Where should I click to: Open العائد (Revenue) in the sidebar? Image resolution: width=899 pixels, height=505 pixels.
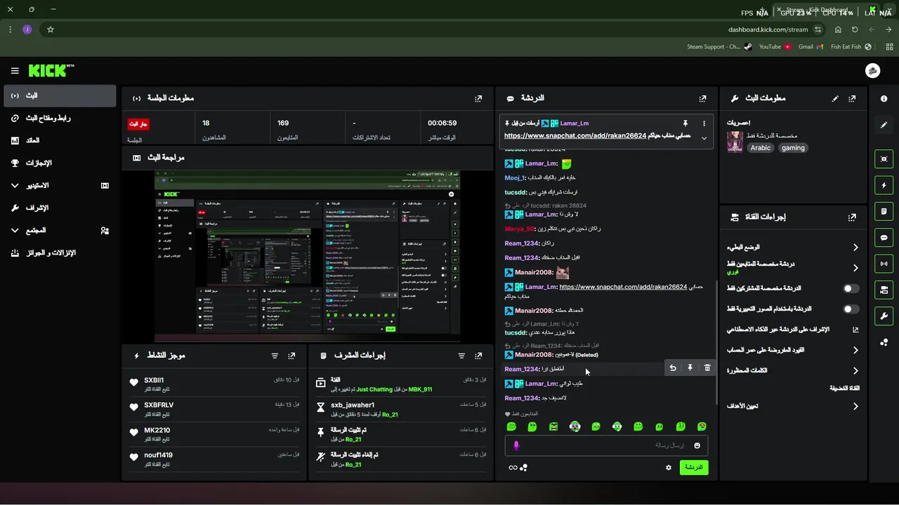click(59, 140)
